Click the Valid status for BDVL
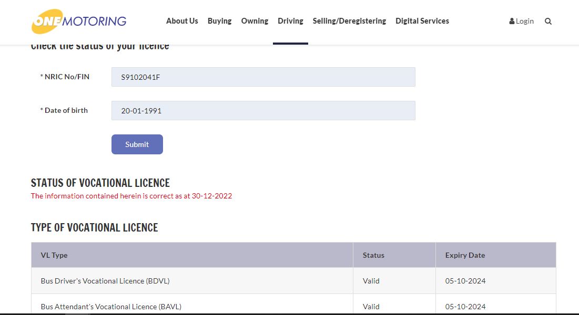 371,281
